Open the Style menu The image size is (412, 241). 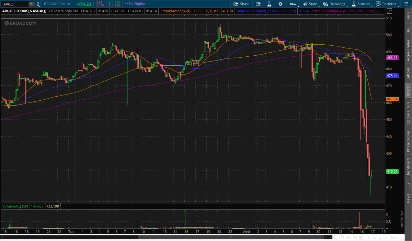click(x=310, y=4)
